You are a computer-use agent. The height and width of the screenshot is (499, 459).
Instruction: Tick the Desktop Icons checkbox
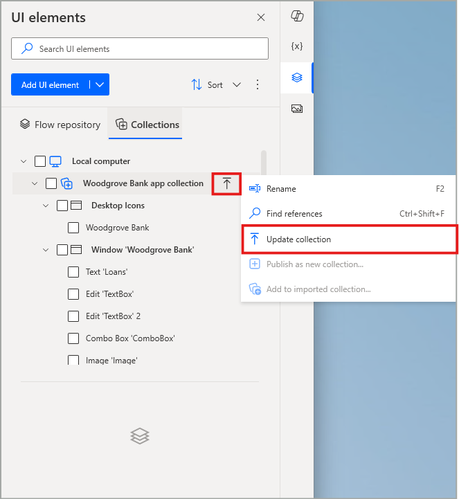62,206
